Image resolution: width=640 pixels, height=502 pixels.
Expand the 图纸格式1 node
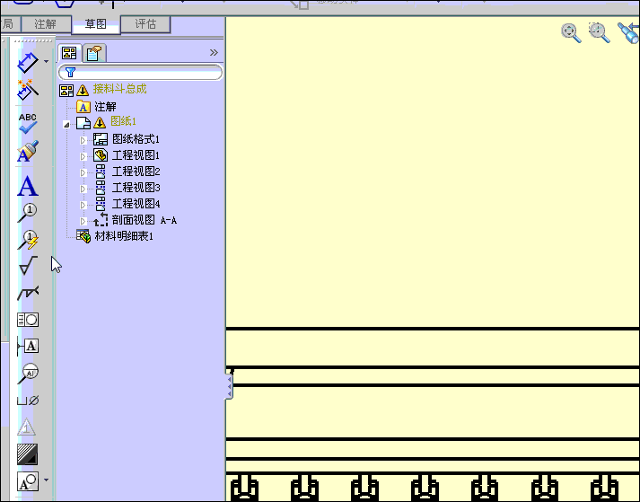click(83, 140)
